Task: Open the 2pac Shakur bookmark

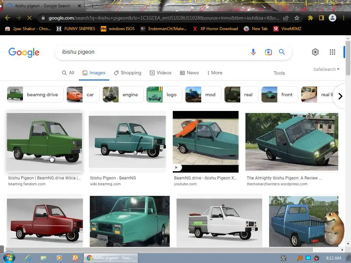Action: tap(28, 29)
